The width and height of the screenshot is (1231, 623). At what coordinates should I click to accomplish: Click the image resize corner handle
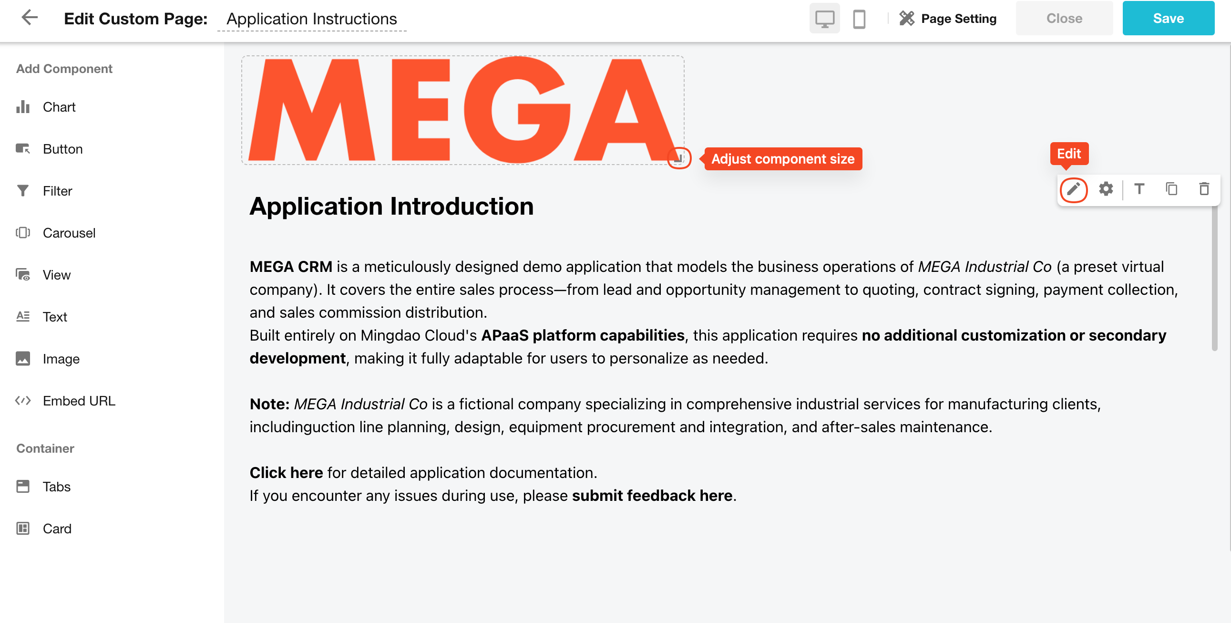678,158
